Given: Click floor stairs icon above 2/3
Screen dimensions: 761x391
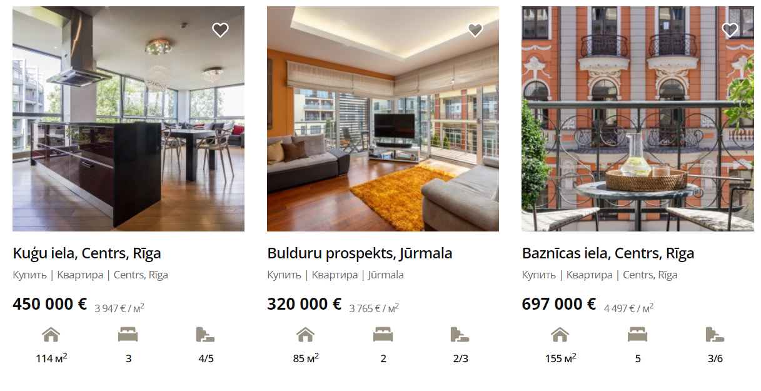Looking at the screenshot, I should (x=460, y=335).
